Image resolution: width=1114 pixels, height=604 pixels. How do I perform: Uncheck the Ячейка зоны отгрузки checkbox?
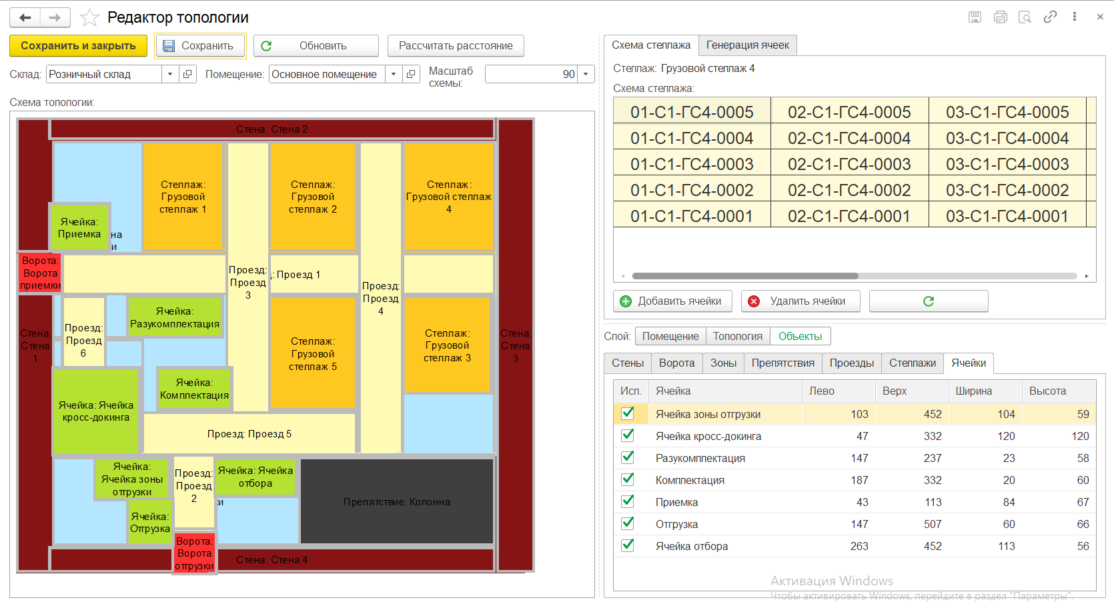tap(628, 413)
